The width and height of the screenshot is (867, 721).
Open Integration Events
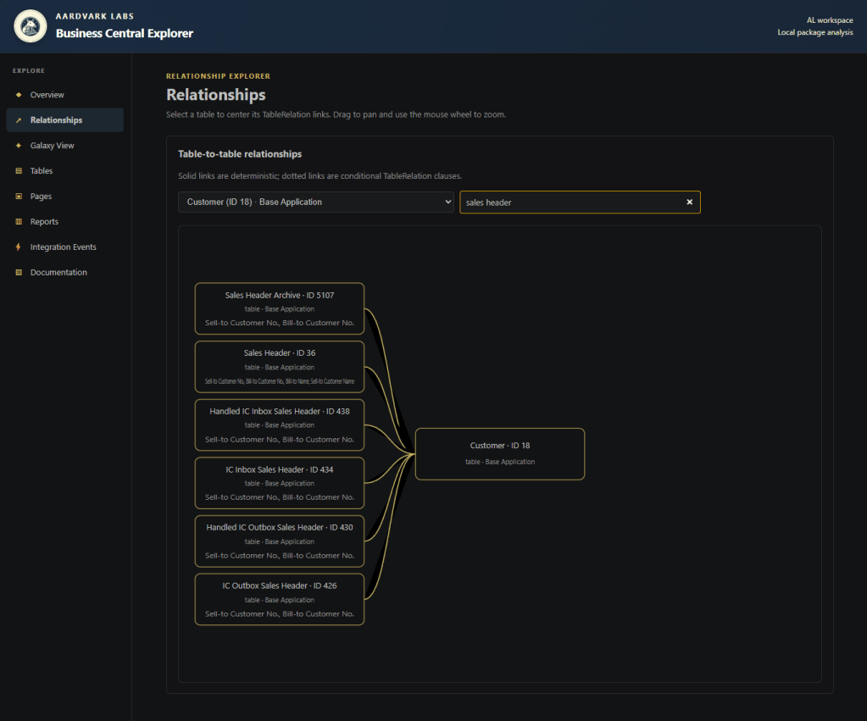pos(64,247)
